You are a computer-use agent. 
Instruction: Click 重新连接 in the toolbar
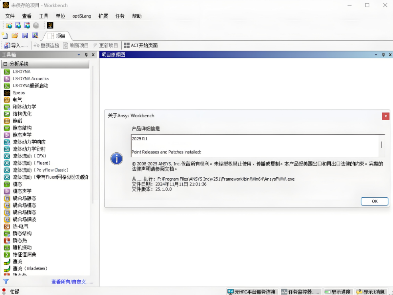click(47, 45)
